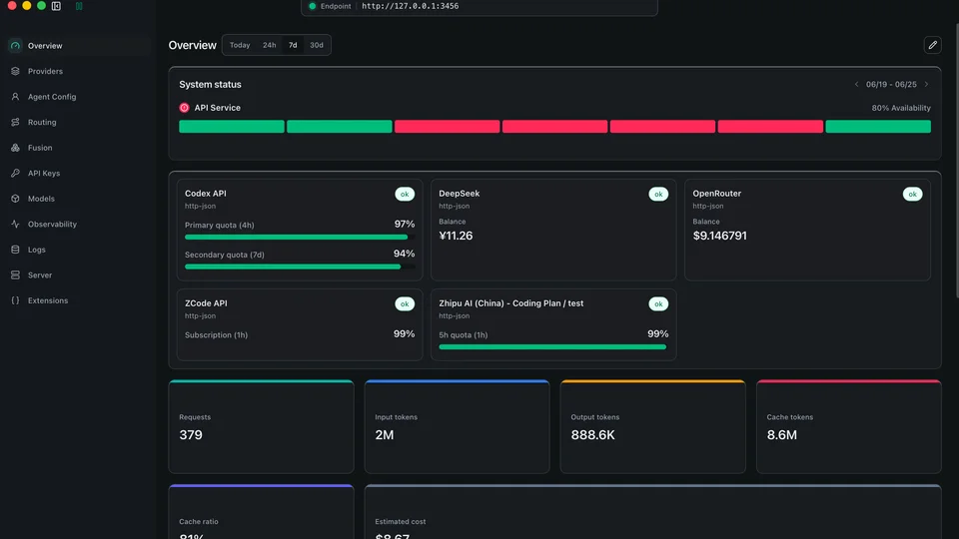Click the 80% Availability text

coord(901,108)
